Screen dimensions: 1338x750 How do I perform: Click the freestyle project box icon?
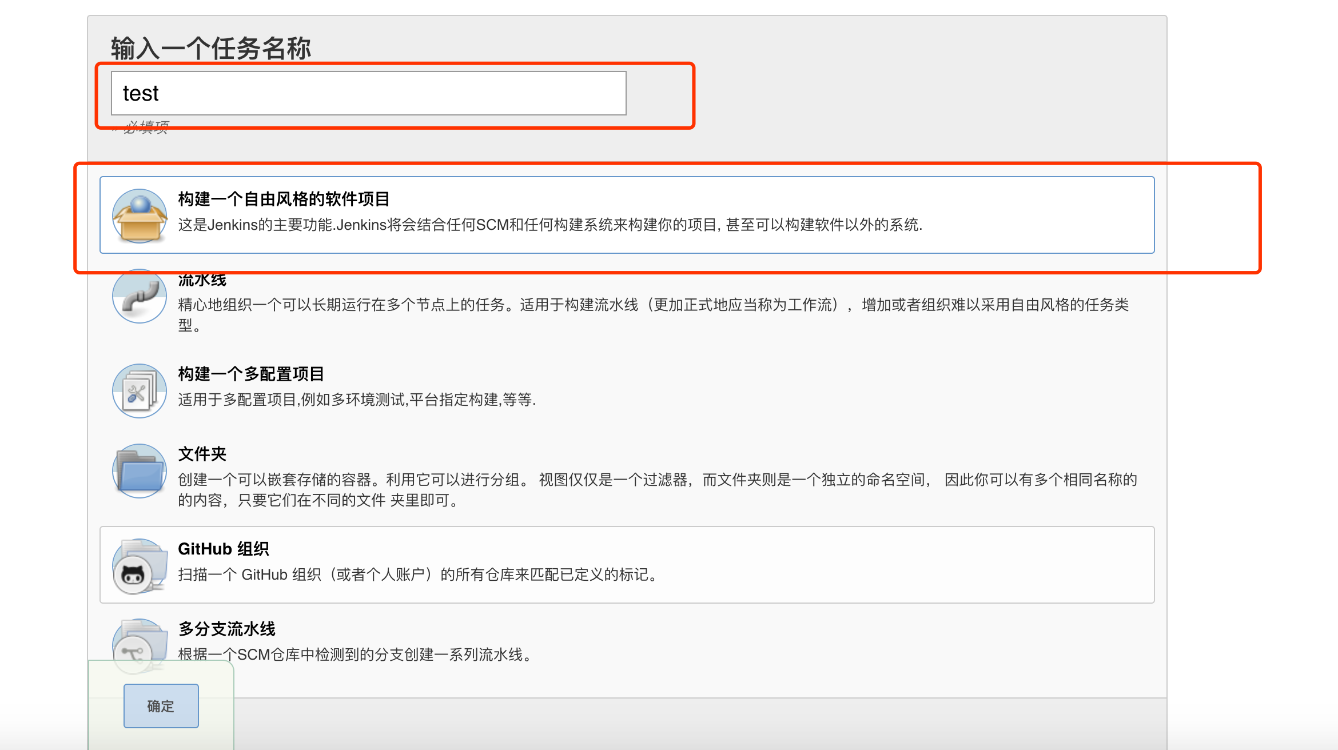point(140,216)
